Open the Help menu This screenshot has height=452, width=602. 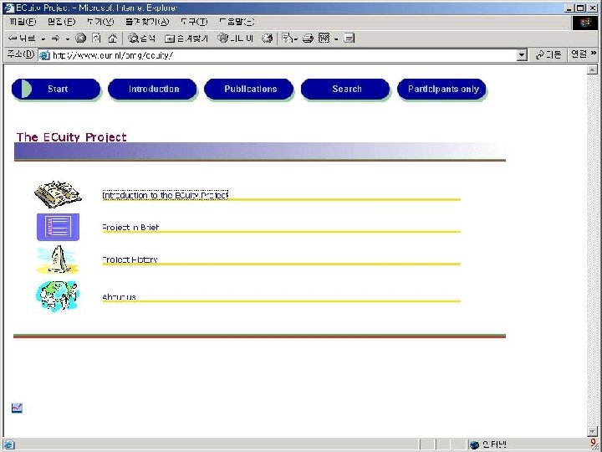click(x=237, y=22)
